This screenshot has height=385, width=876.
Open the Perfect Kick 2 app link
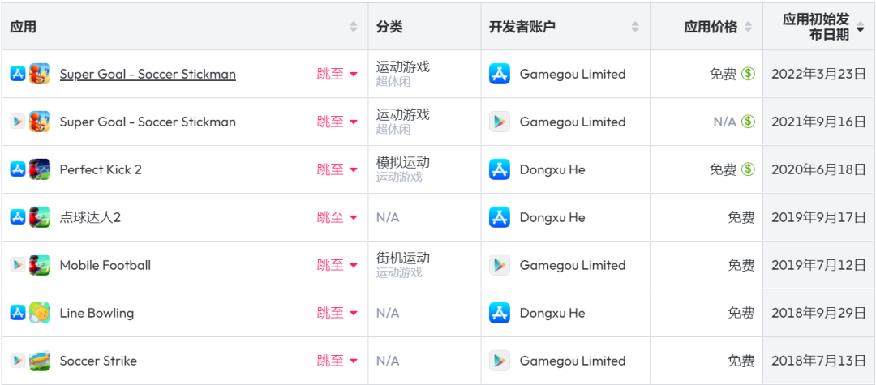[x=101, y=169]
